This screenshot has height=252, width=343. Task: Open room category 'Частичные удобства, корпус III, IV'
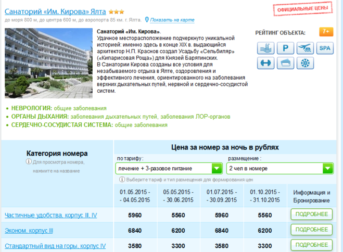tap(50, 215)
